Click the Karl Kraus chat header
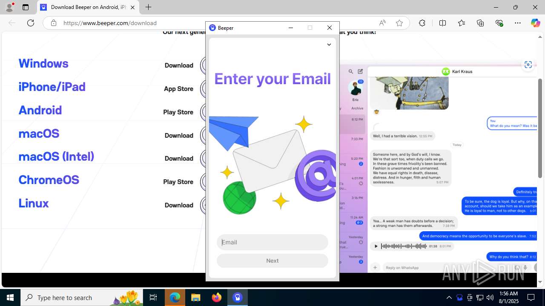545x306 pixels. (x=457, y=71)
